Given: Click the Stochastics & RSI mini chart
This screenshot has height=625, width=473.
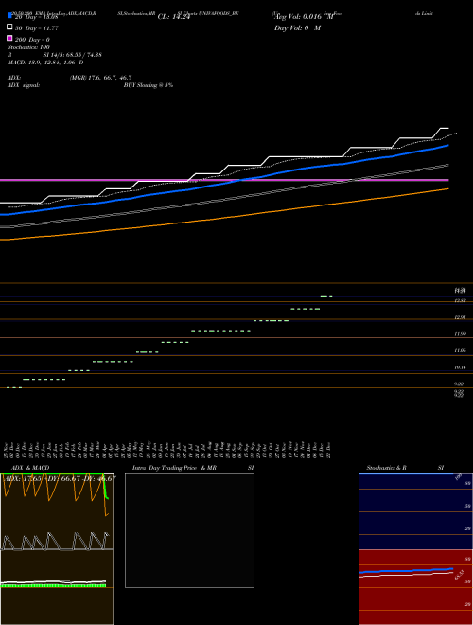Looking at the screenshot, I should click(x=415, y=549).
